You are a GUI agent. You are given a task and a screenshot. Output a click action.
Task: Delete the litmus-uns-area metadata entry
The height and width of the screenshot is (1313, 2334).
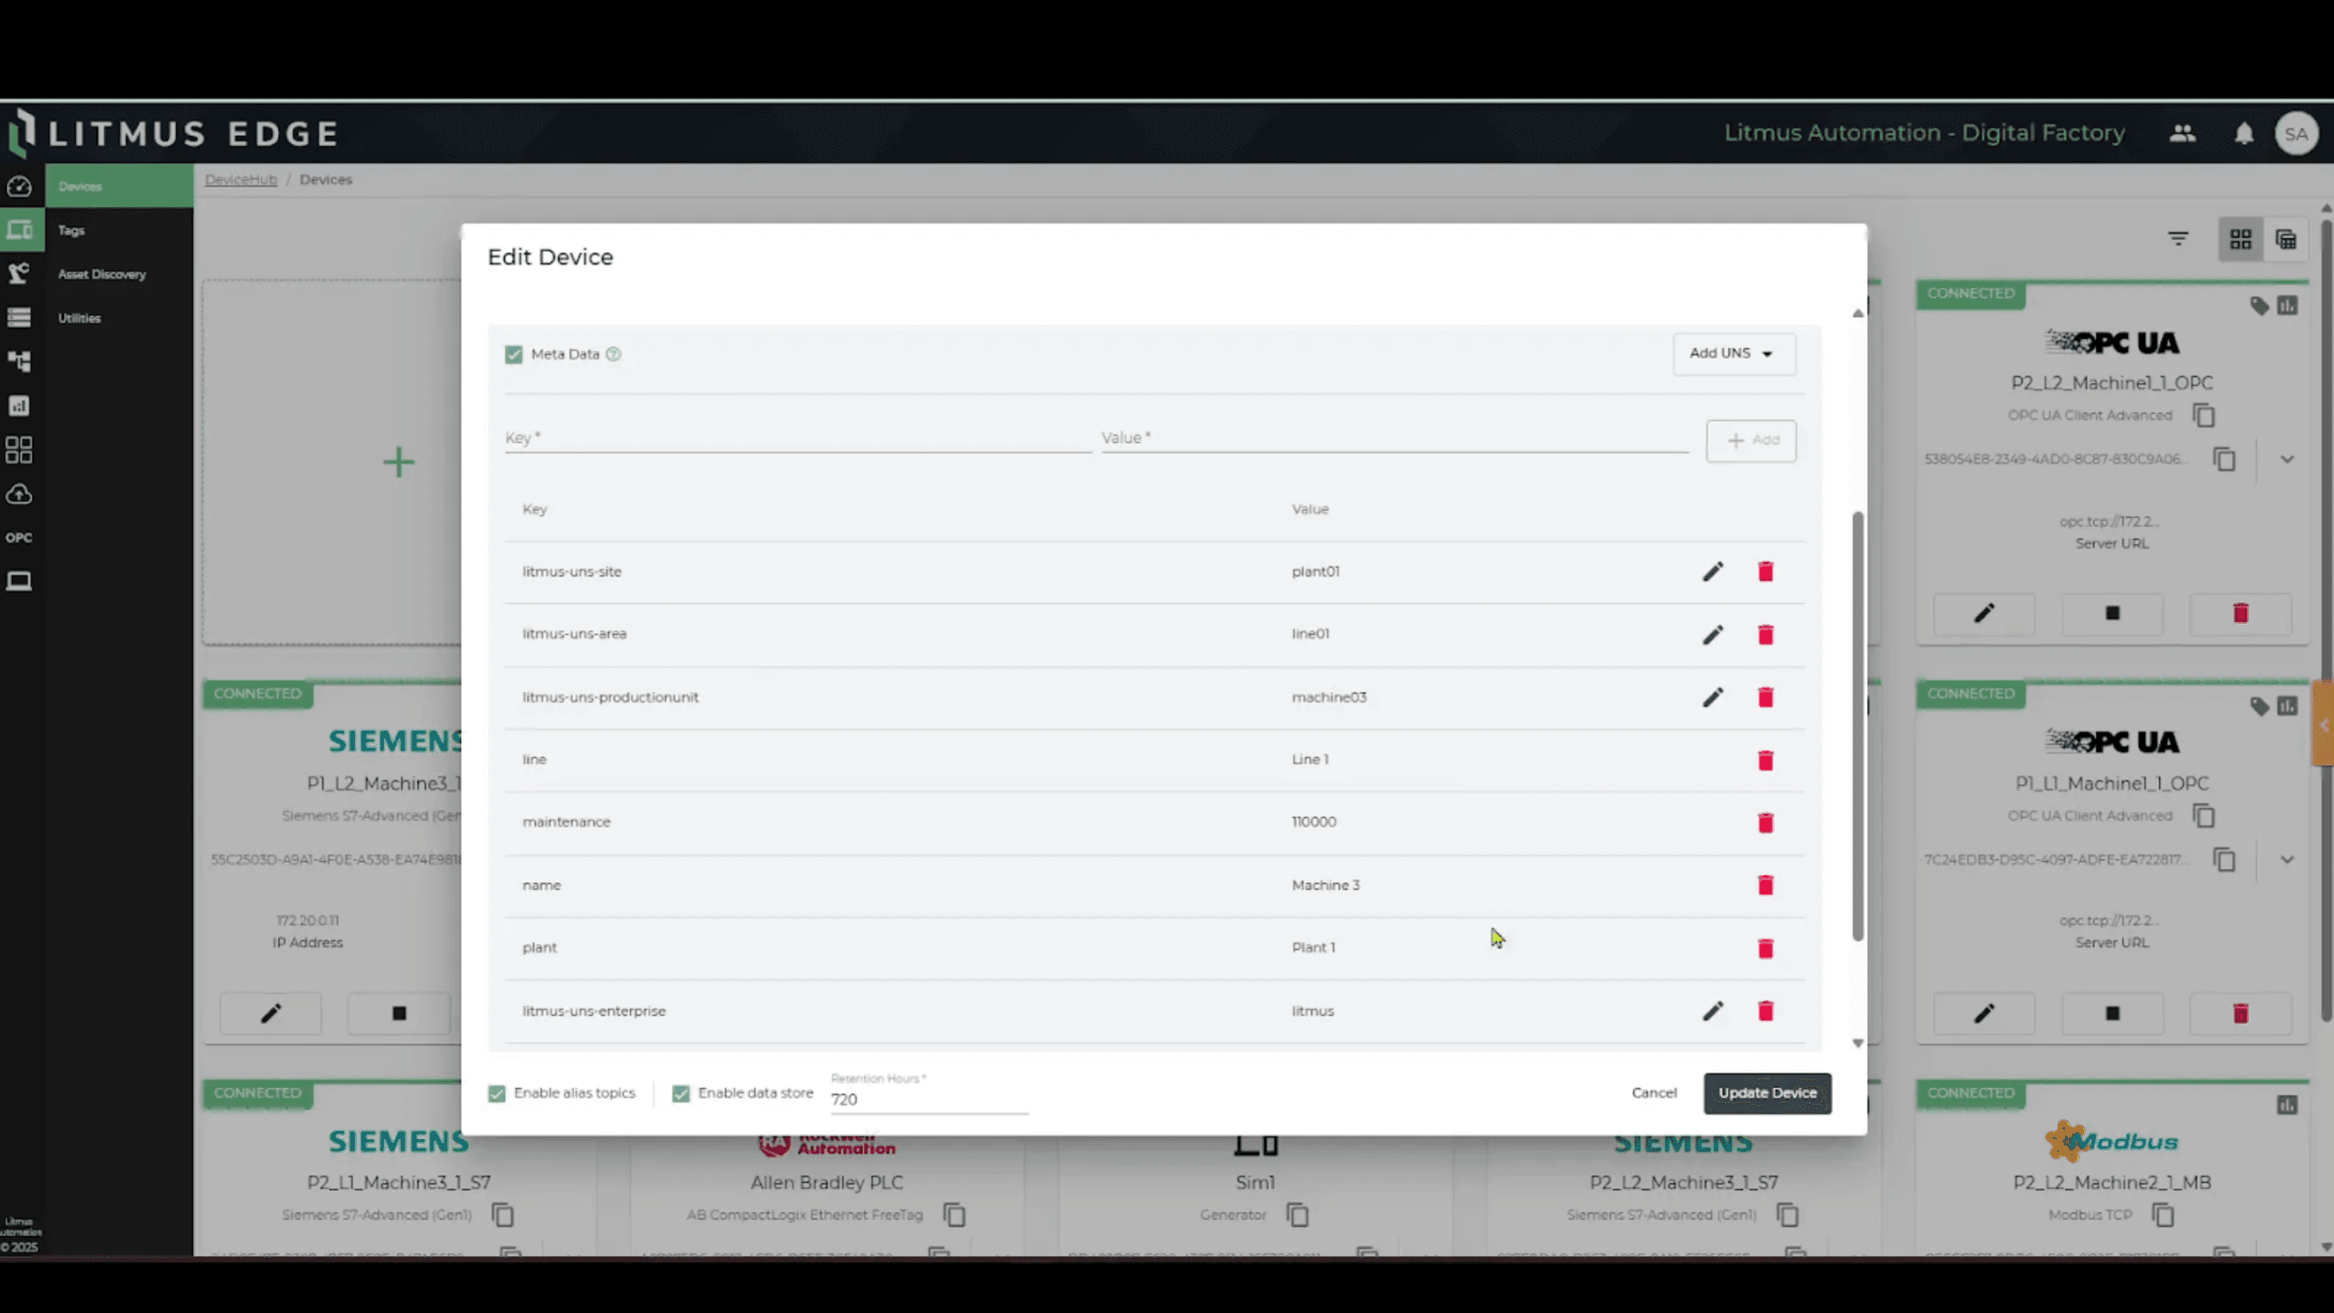click(x=1765, y=634)
